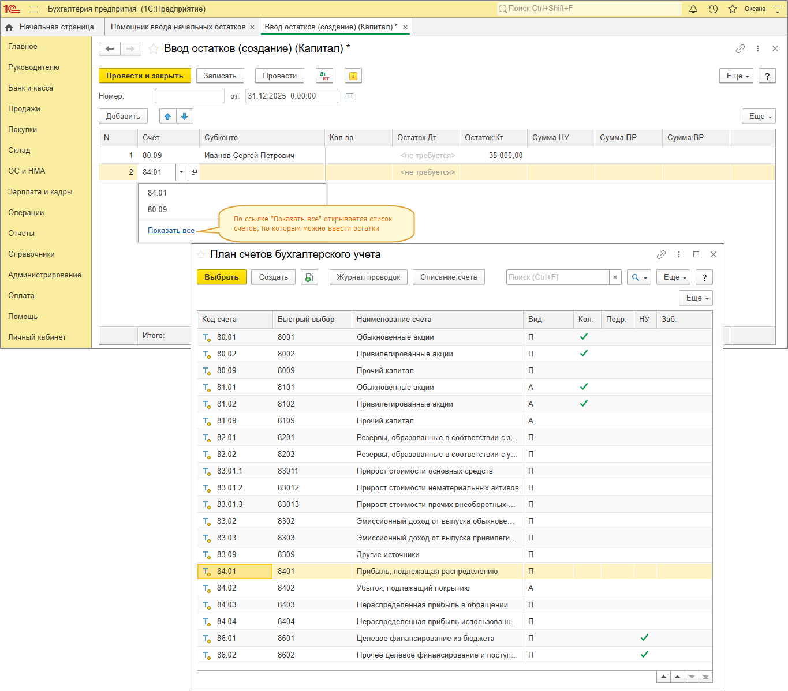Toggle Кол. checkmark for account 80.01
This screenshot has height=691, width=788.
584,337
